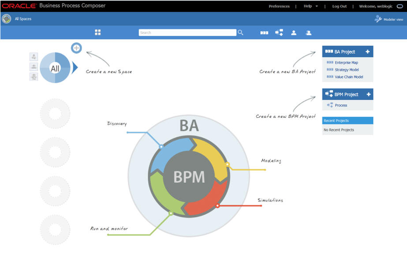Select the All spaces circle
This screenshot has width=407, height=261.
(x=55, y=68)
